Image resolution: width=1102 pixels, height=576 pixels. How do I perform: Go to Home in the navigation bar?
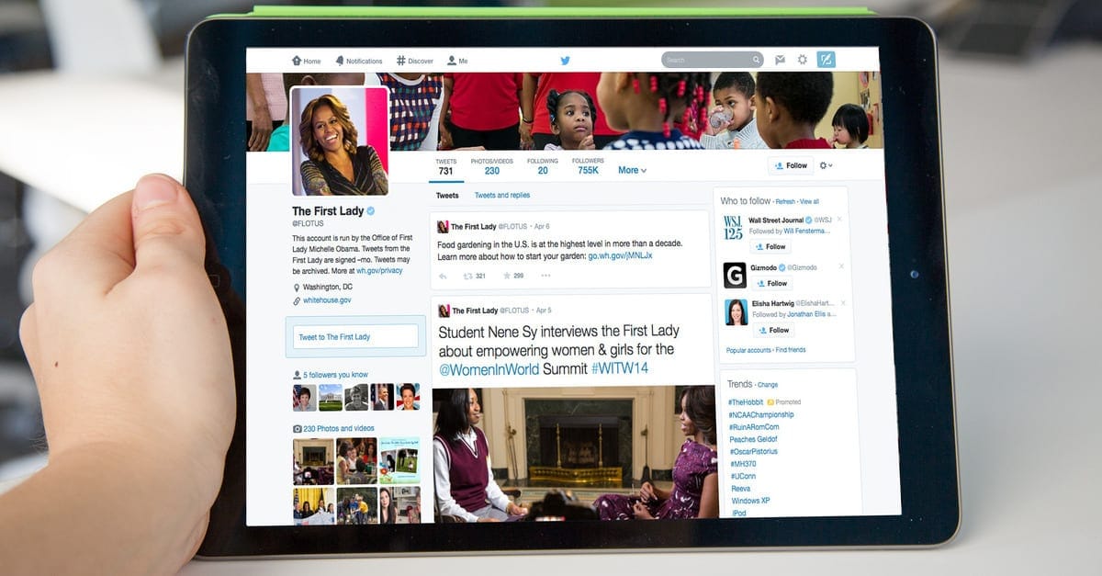click(x=307, y=62)
